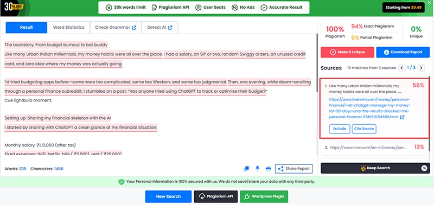Click the Deep Search double-arrow icon
434x205 pixels.
[424, 168]
